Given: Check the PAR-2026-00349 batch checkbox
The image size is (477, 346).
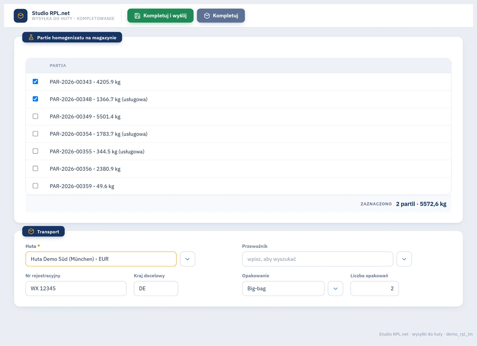Looking at the screenshot, I should click(x=35, y=116).
